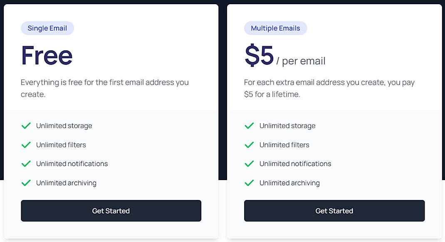This screenshot has width=445, height=242.
Task: Click the Unlimited storage checkmark on Free plan
Action: 26,126
